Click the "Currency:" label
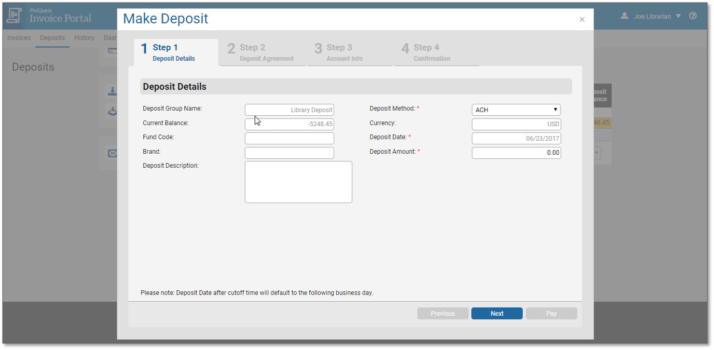The height and width of the screenshot is (350, 714). pos(383,123)
